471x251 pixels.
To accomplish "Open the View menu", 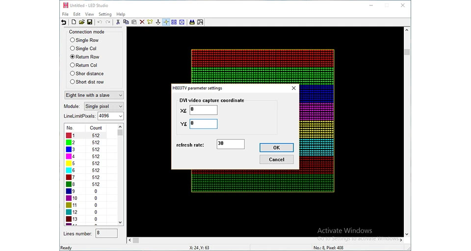I will pos(89,14).
